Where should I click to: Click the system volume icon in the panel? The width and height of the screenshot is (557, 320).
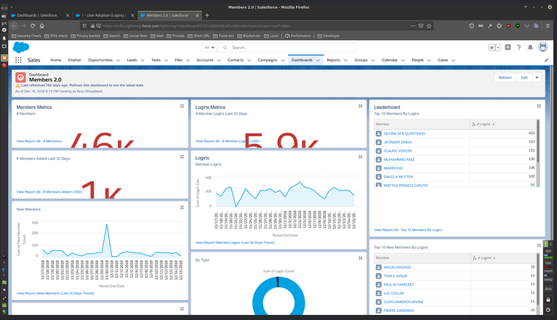click(x=4, y=16)
